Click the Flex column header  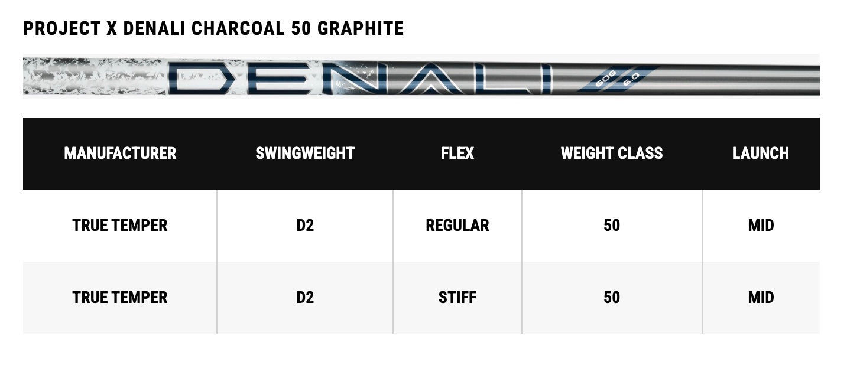pos(457,154)
